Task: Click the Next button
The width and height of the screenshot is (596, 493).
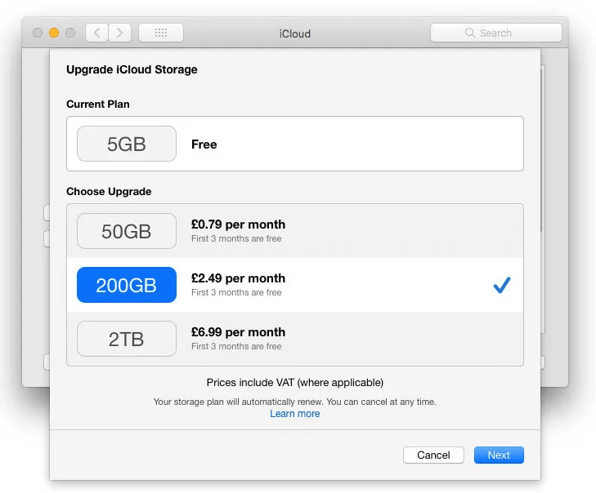Action: (x=499, y=455)
